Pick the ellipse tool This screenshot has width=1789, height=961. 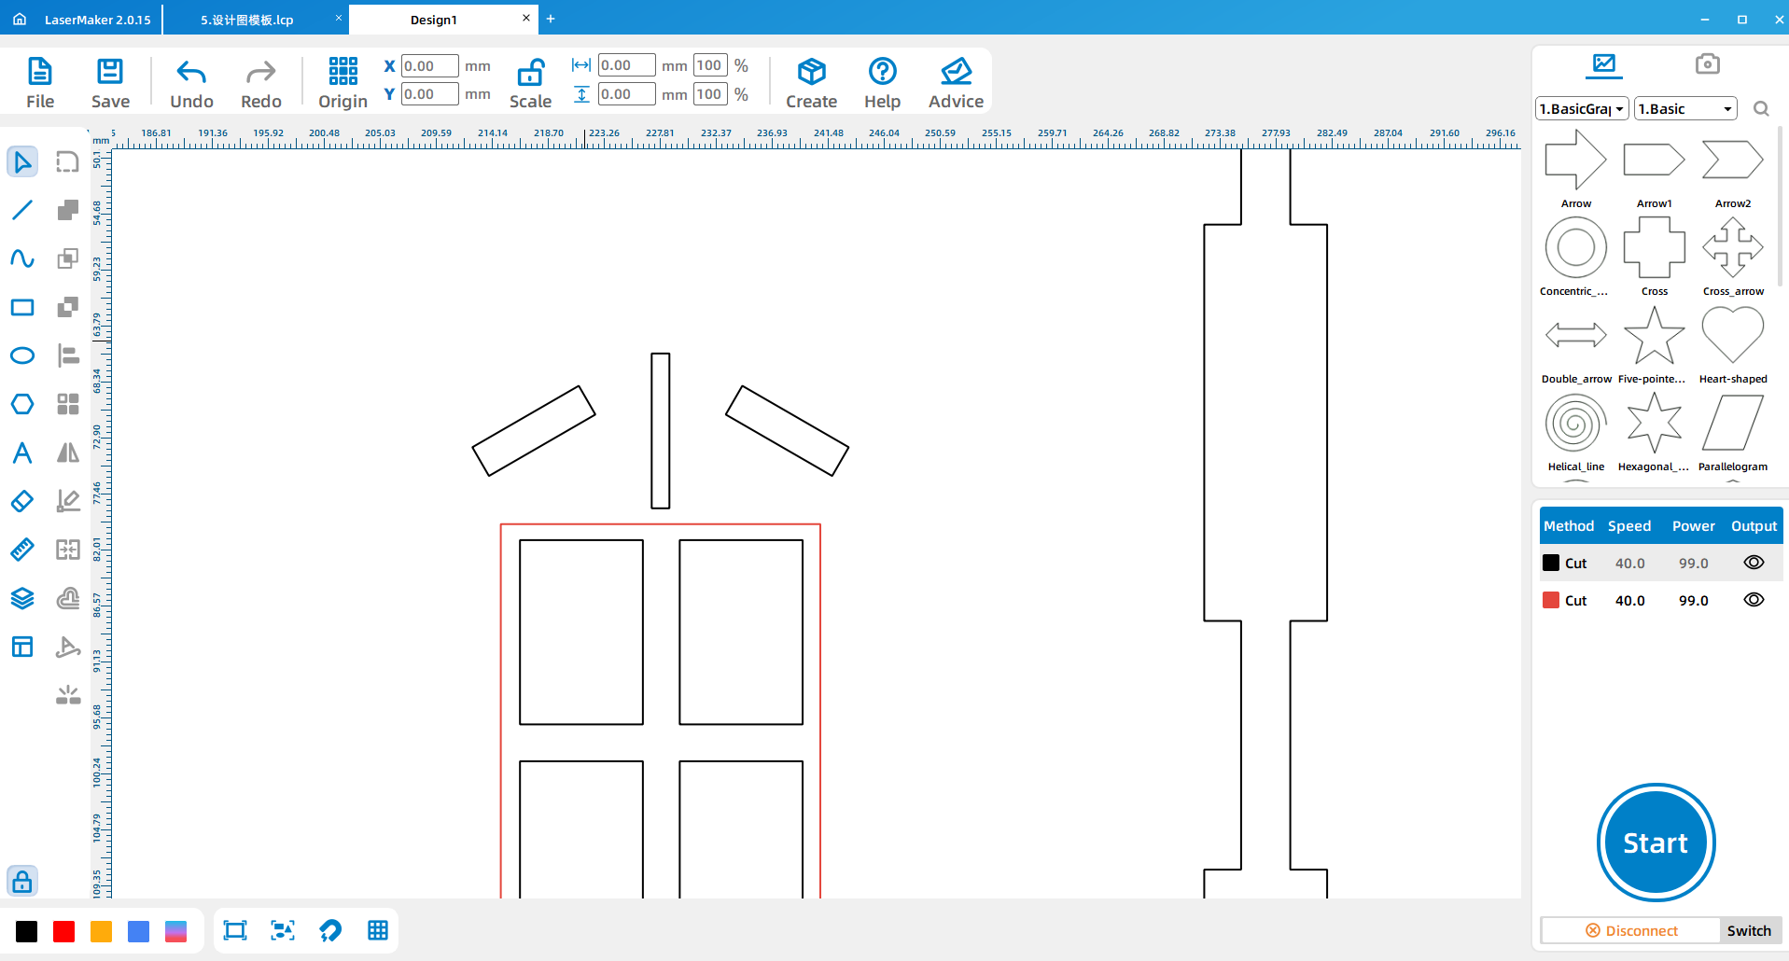(x=22, y=355)
